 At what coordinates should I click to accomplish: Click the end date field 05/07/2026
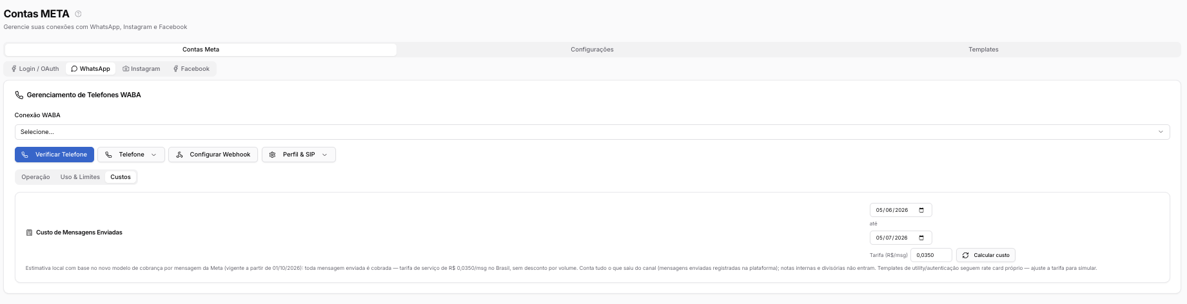pyautogui.click(x=901, y=238)
